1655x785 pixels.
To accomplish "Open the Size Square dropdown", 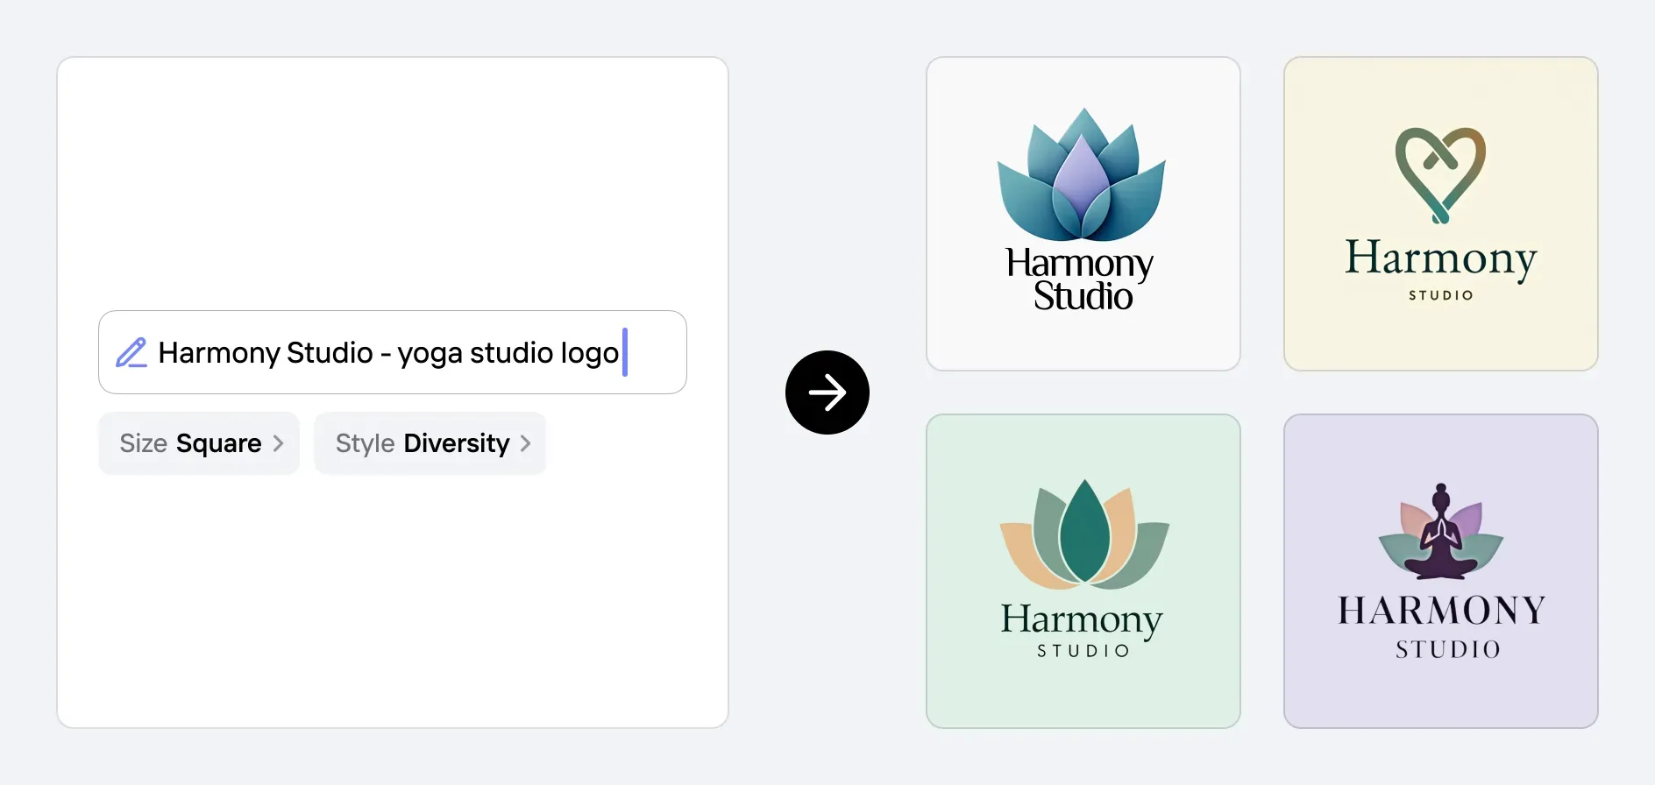I will [x=199, y=443].
